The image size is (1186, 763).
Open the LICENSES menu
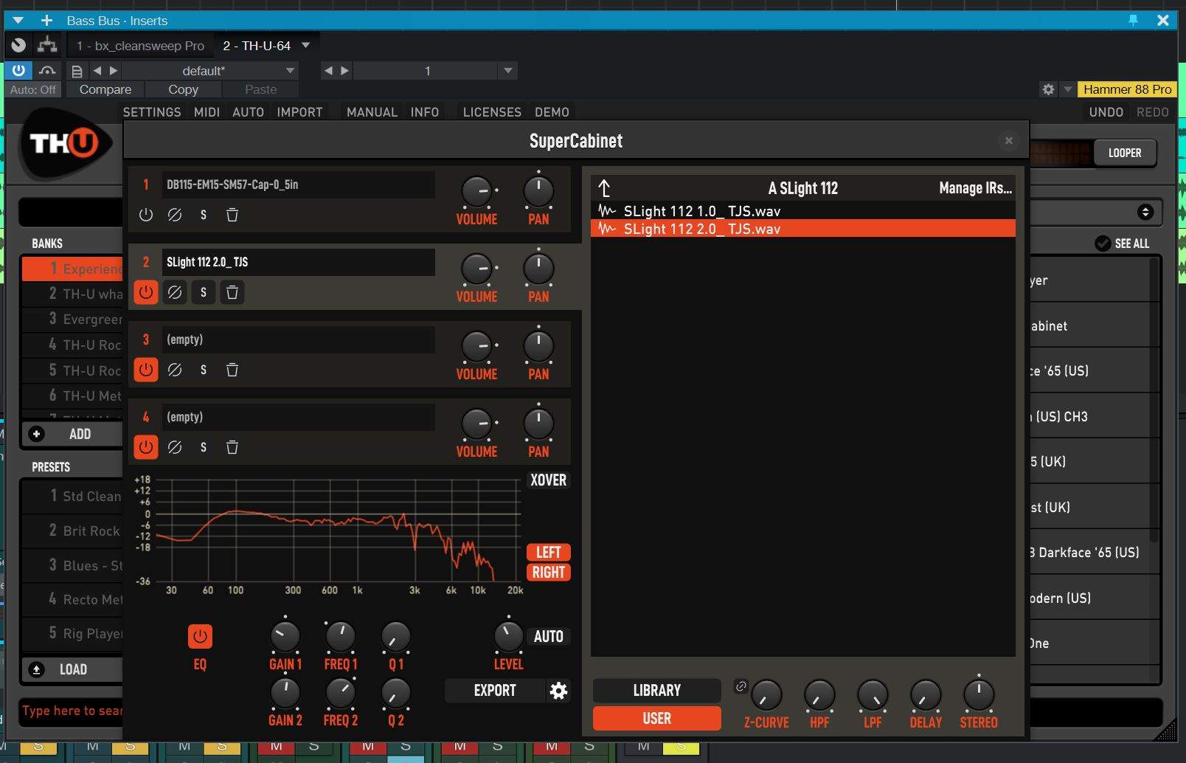click(492, 112)
